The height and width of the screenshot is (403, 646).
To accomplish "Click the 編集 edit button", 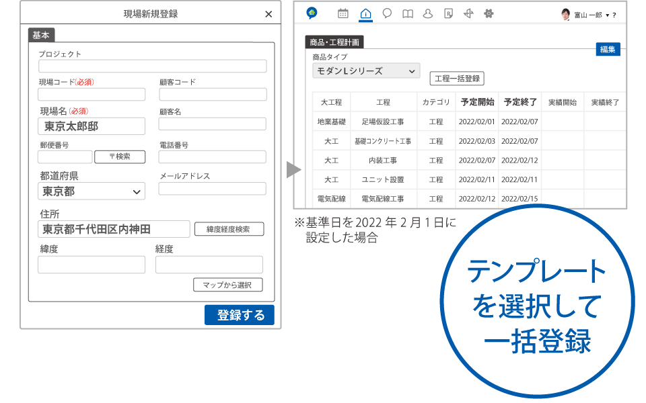I will (x=608, y=49).
